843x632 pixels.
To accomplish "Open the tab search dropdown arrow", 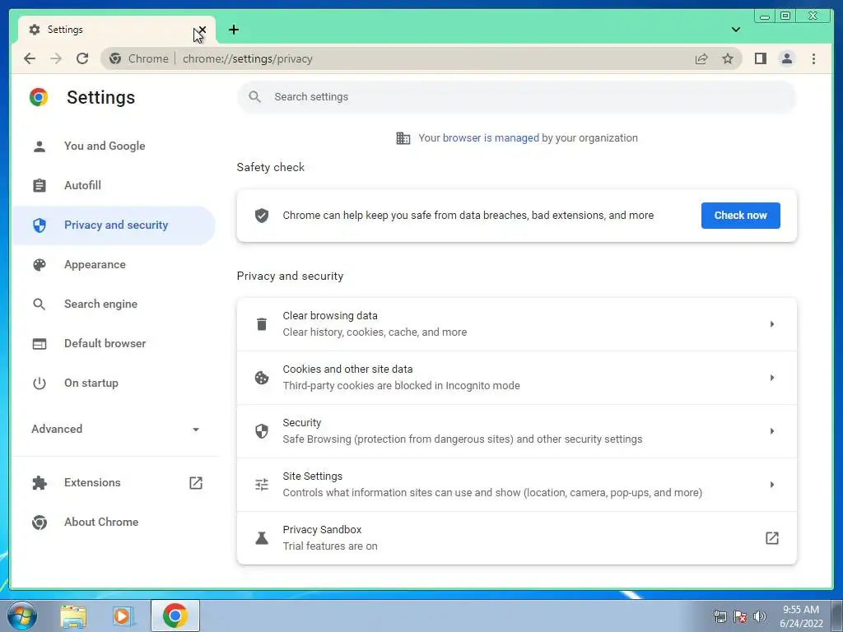I will tap(735, 30).
